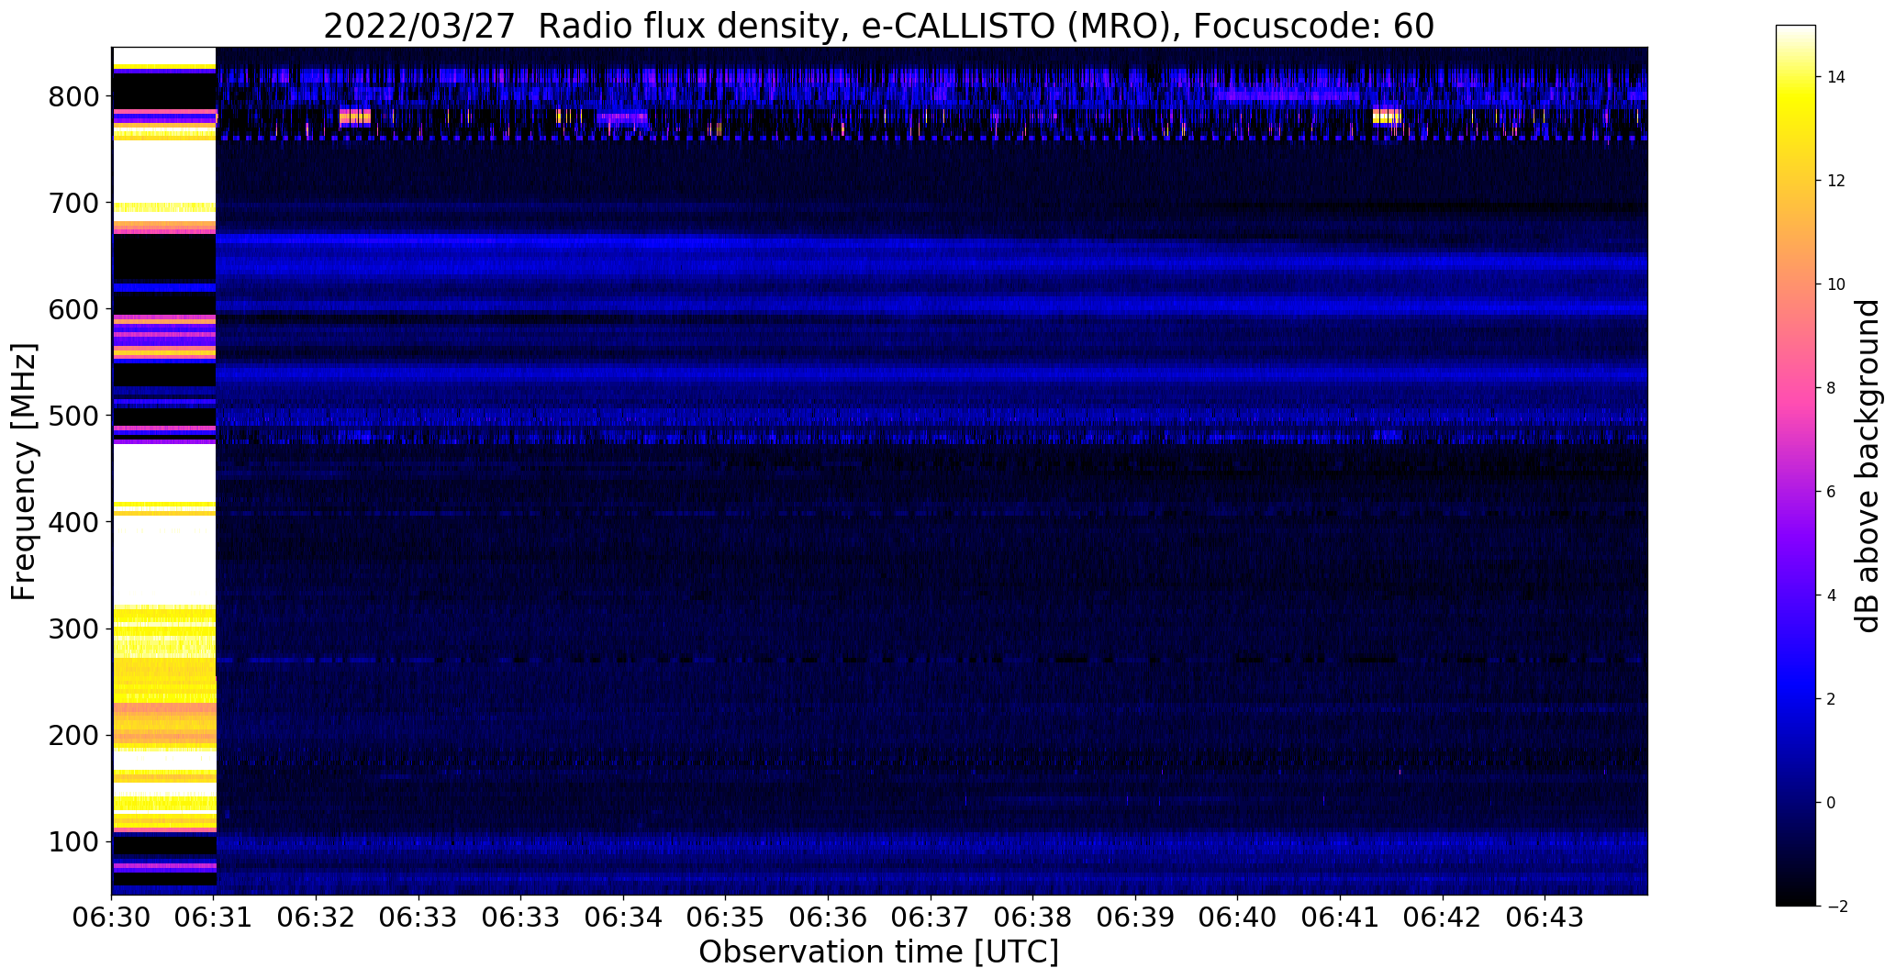Click the 06:38 time tick label
This screenshot has width=1896, height=979.
[1033, 918]
